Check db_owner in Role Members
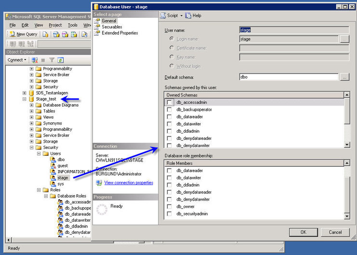The height and width of the screenshot is (255, 357). click(169, 207)
